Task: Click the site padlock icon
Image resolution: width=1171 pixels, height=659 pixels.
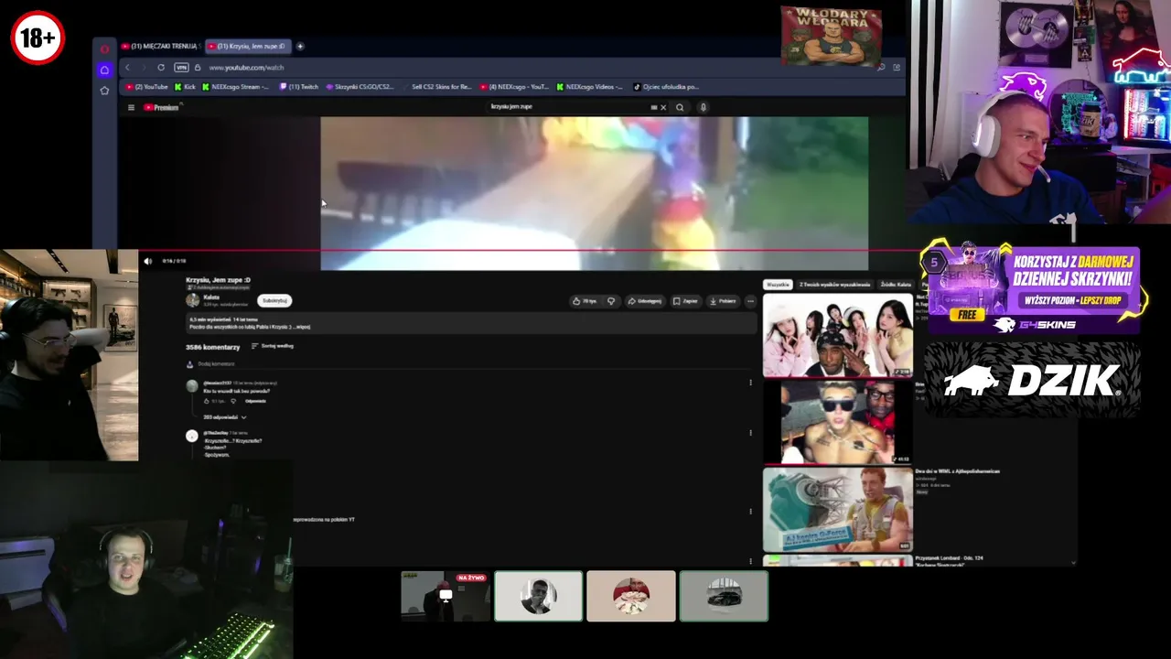Action: (x=198, y=68)
